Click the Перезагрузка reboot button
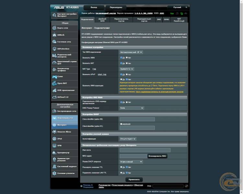 116,7
